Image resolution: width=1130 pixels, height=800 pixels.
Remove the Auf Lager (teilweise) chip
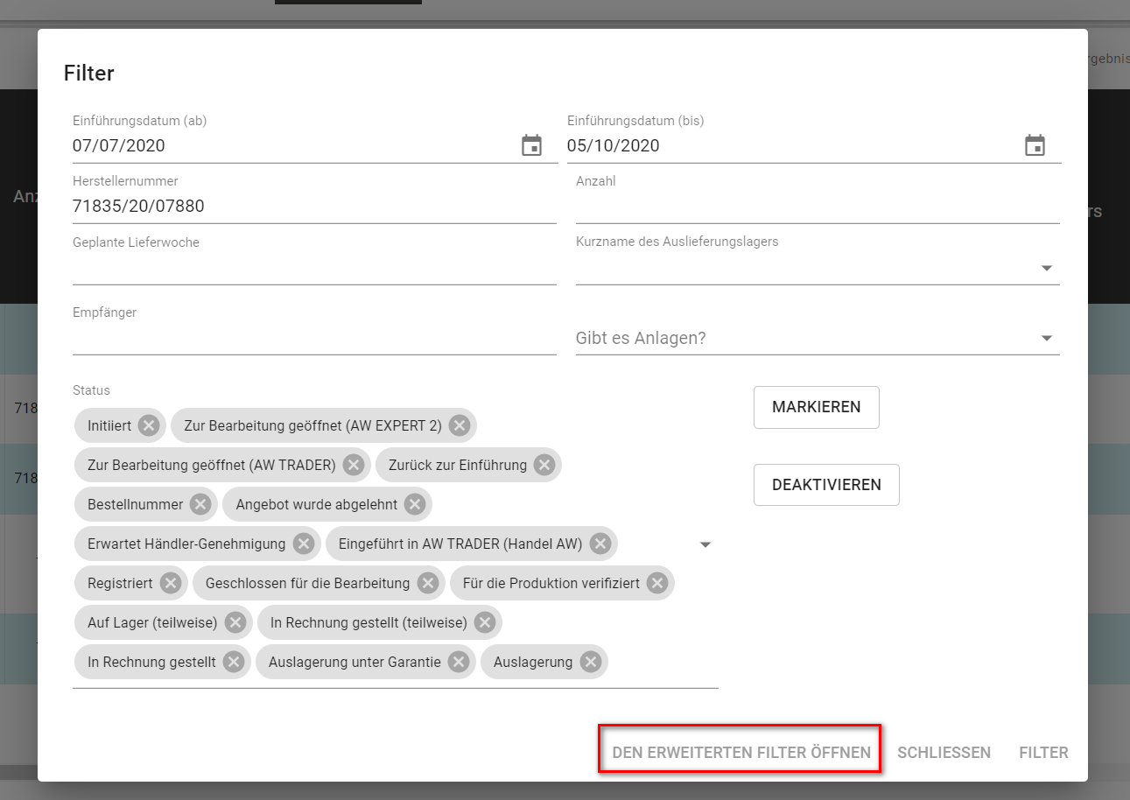pos(235,623)
